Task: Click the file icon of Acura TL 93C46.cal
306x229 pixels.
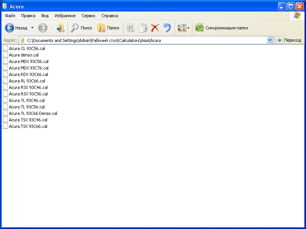Action: tap(6, 100)
